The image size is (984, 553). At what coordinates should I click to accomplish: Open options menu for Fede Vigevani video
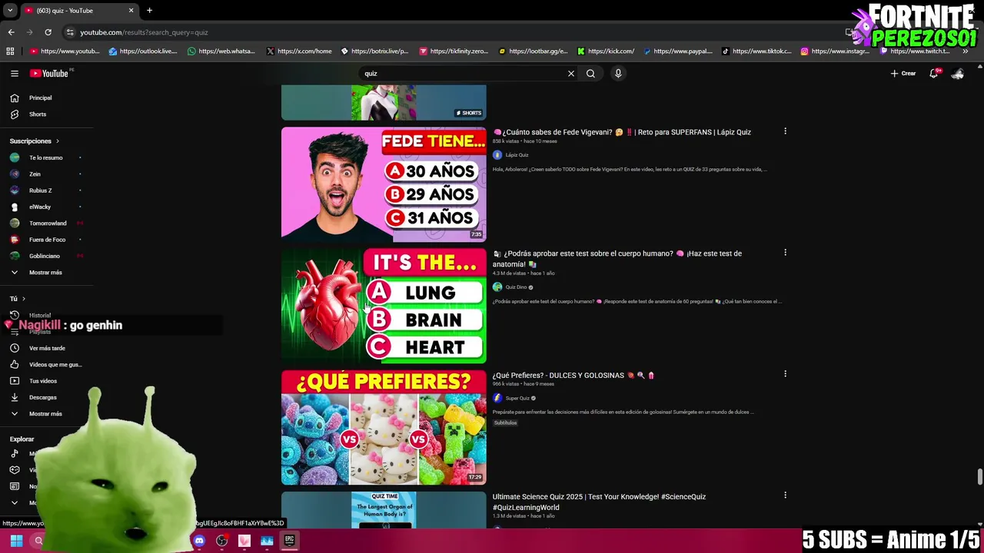[x=785, y=131]
